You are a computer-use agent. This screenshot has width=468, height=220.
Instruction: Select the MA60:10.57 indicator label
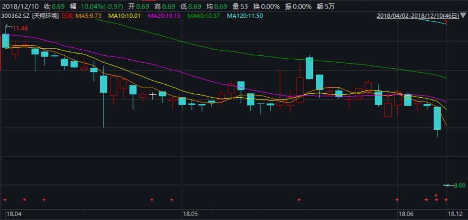[204, 16]
